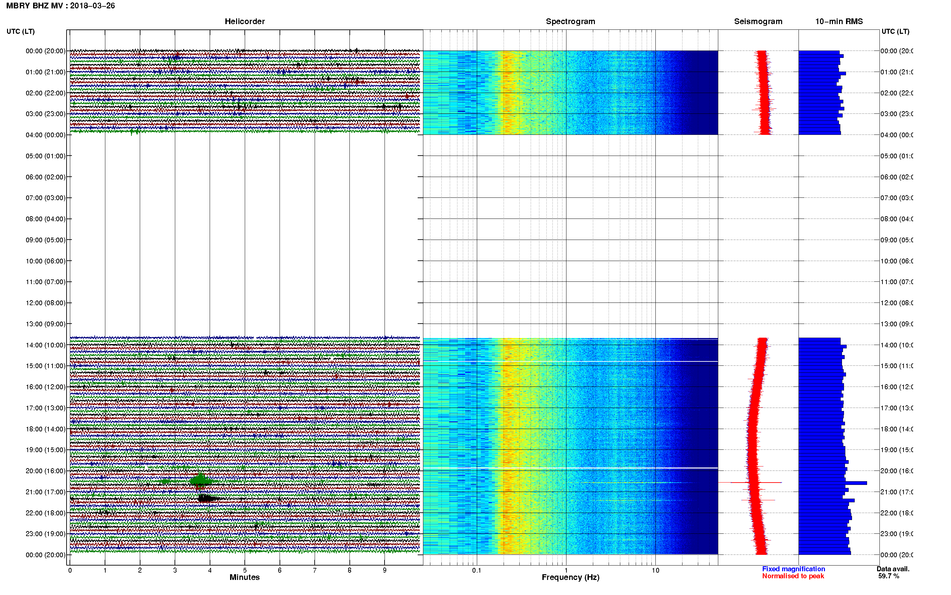
Task: Click the Minutes axis title
Action: coord(244,577)
